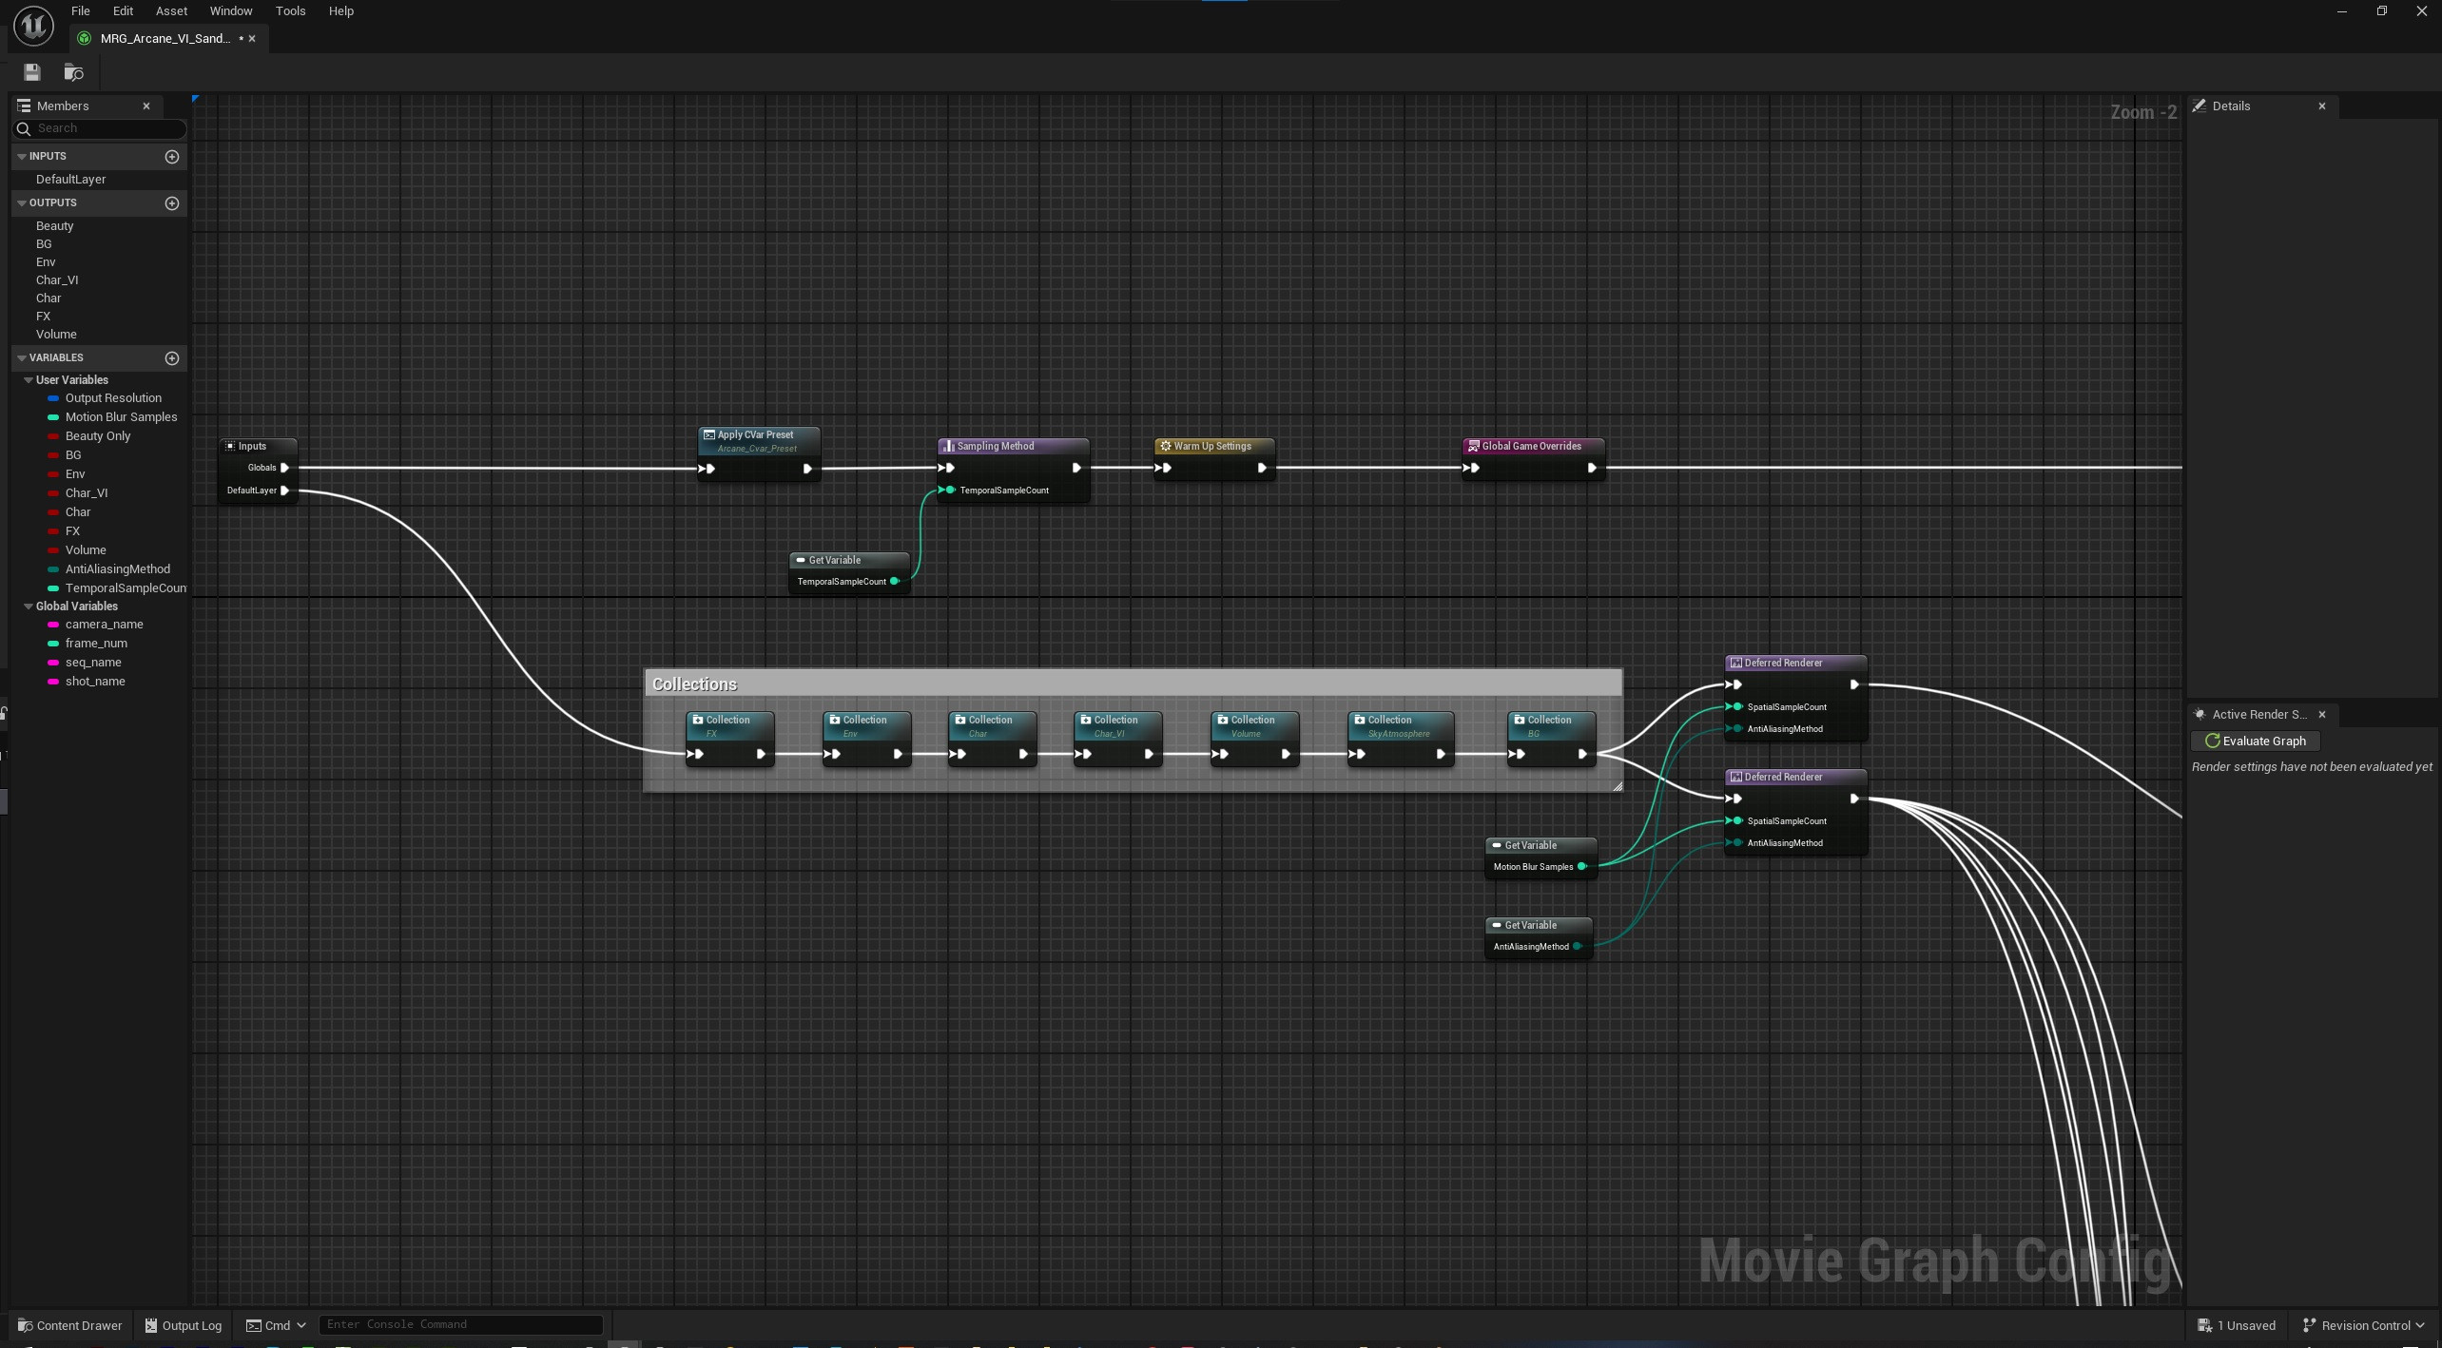Close the Members panel tab

(146, 106)
